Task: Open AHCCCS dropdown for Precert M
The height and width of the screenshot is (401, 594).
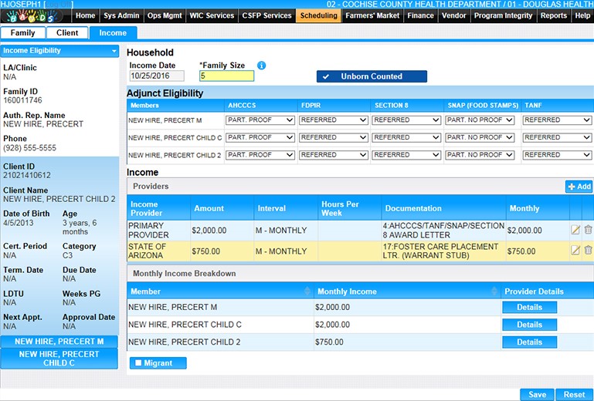Action: click(x=260, y=120)
